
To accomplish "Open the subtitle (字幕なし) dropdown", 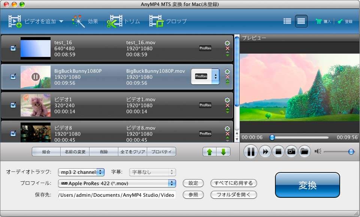I will click(x=152, y=172).
